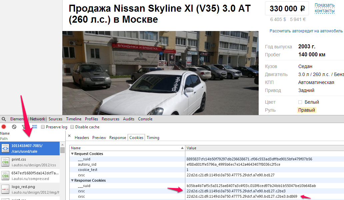Image resolution: width=344 pixels, height=200 pixels.
Task: Open the Console panel tab
Action: click(x=145, y=119)
